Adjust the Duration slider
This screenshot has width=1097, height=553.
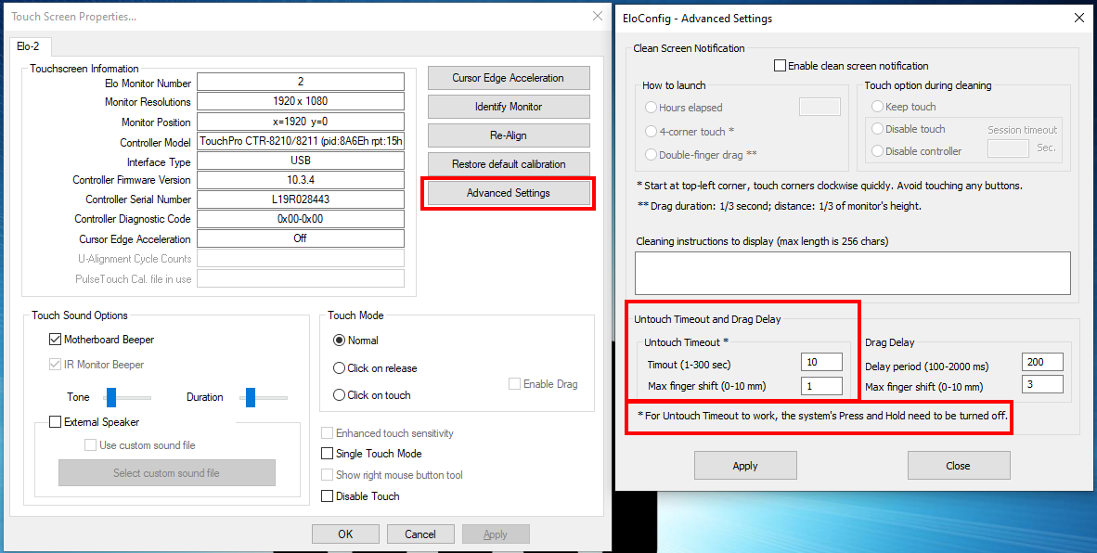point(251,397)
